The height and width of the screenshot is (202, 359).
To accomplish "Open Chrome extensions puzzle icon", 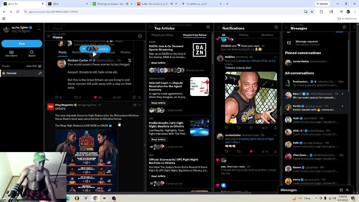I will [x=321, y=12].
